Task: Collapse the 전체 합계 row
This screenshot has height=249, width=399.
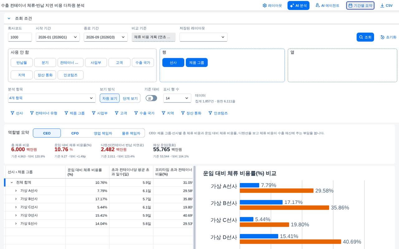Action: (12, 182)
